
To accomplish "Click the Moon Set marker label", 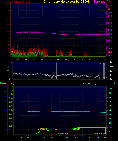I will pyautogui.click(x=63, y=134).
